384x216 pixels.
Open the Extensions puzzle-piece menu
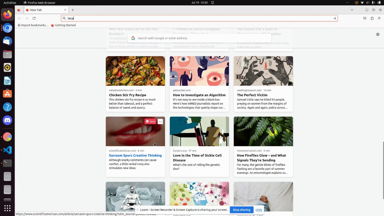[x=372, y=18]
